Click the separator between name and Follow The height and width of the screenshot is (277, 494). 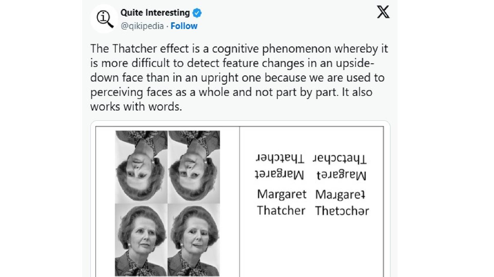pyautogui.click(x=167, y=26)
